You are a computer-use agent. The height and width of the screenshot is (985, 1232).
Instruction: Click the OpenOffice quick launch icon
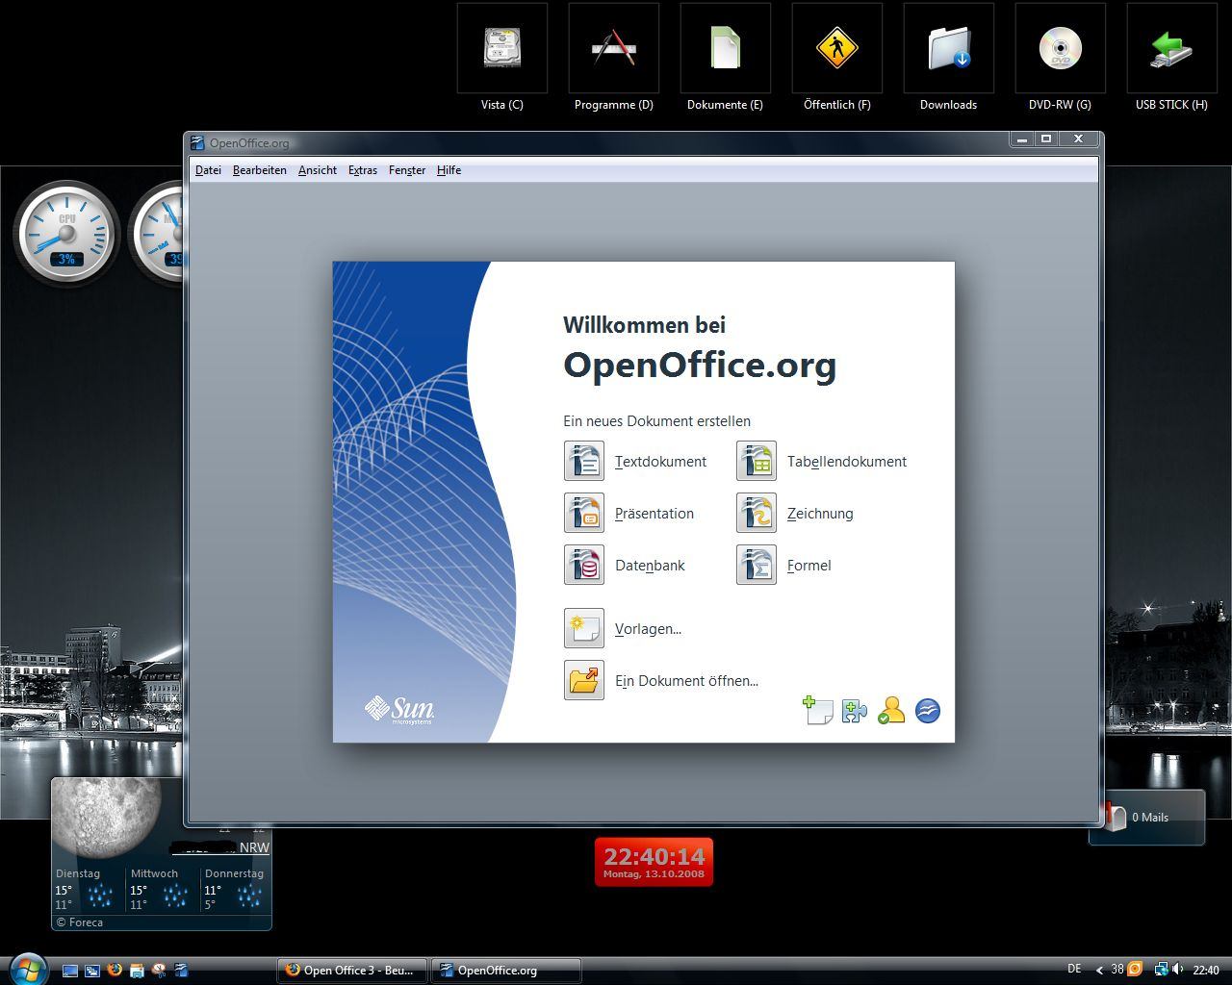click(x=181, y=970)
